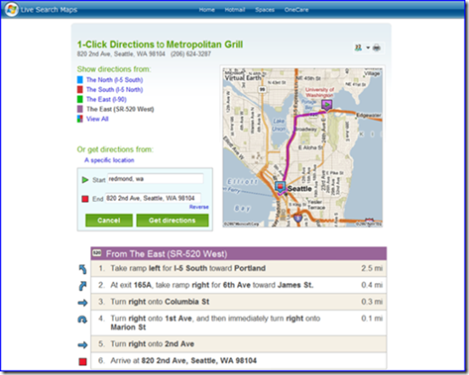The image size is (469, 375).
Task: Click the '820 2nd Ave, Seattle, WA 98104' subtitle address
Action: point(121,54)
